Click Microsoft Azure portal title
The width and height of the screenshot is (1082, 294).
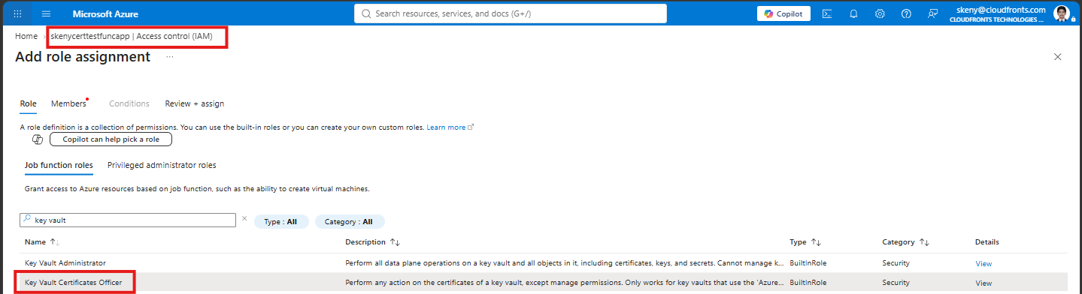point(105,14)
